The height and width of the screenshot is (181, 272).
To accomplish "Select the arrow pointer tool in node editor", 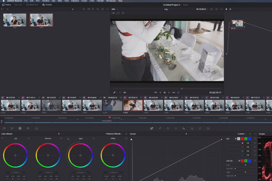I will click(226, 9).
